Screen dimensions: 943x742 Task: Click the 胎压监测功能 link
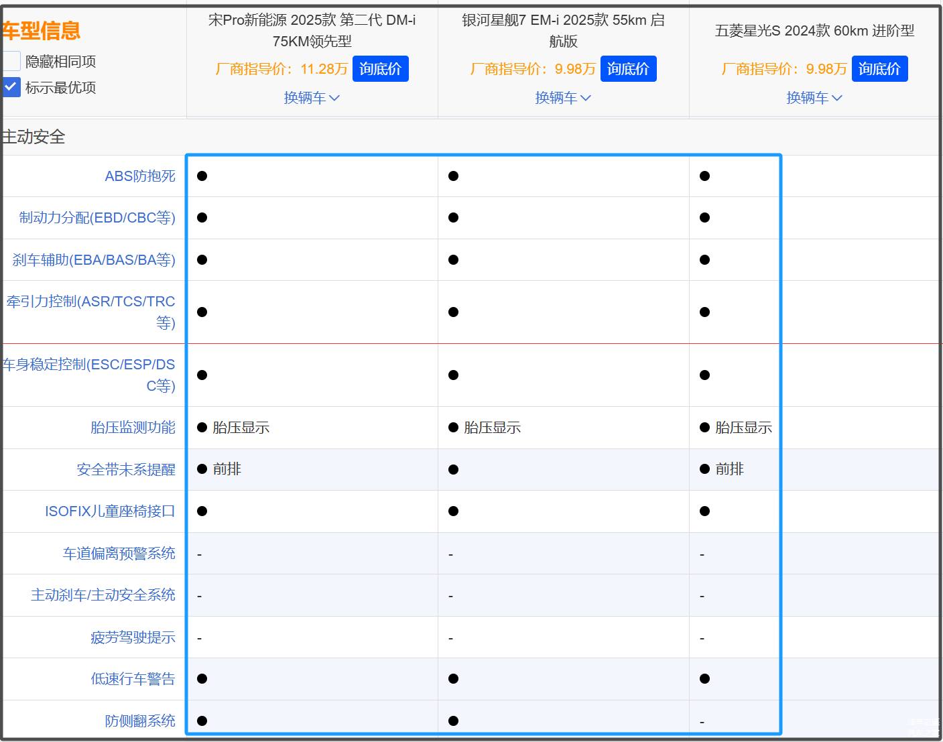[133, 428]
